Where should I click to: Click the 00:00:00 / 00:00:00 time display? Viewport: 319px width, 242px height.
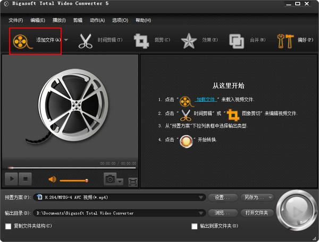[118, 163]
